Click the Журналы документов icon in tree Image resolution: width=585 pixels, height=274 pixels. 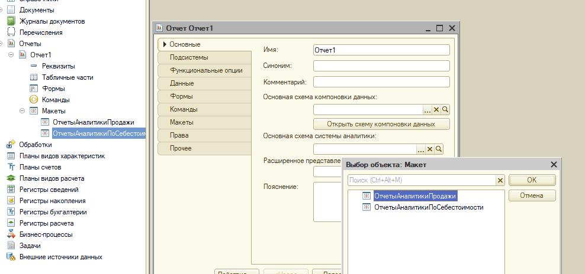click(x=11, y=21)
